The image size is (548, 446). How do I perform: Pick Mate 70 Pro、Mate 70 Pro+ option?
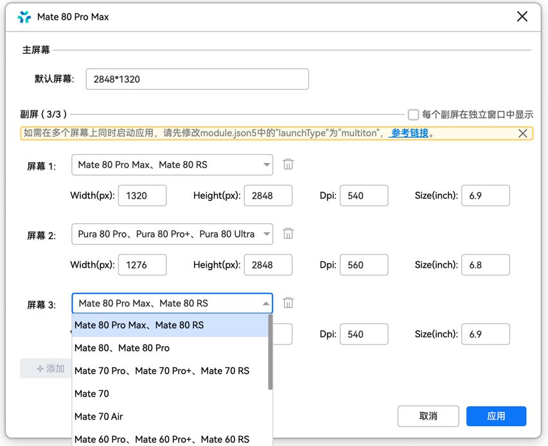click(161, 371)
